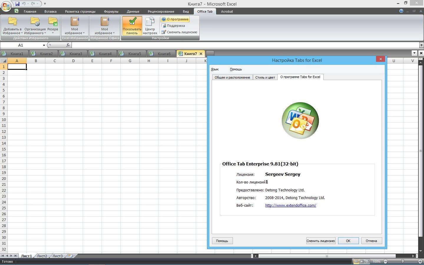Select Page Break Preview icon
The width and height of the screenshot is (424, 265).
coord(367,261)
